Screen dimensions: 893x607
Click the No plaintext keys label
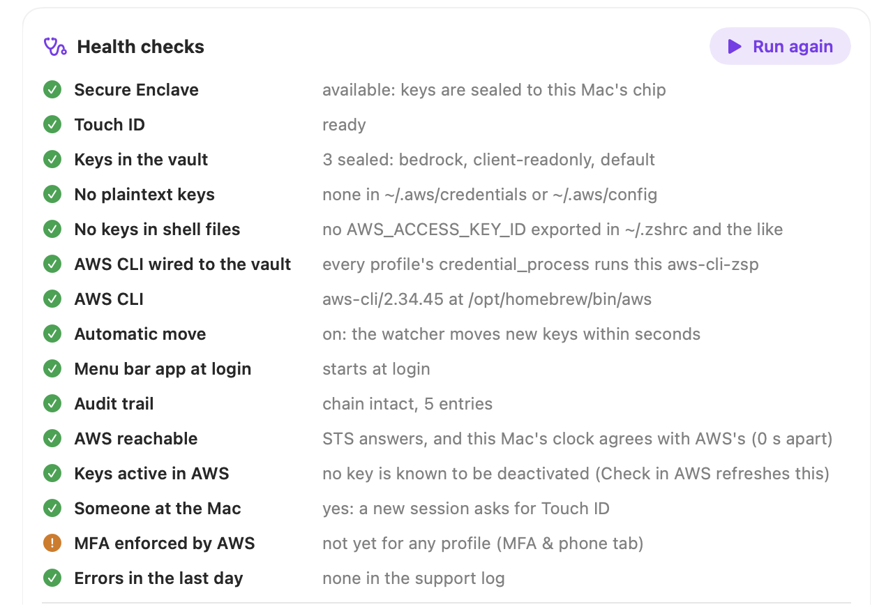coord(144,195)
